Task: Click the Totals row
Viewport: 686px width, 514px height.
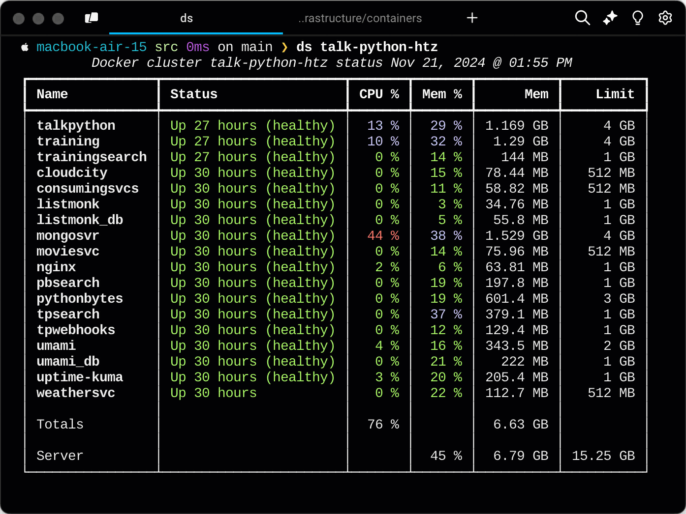Action: pyautogui.click(x=60, y=424)
